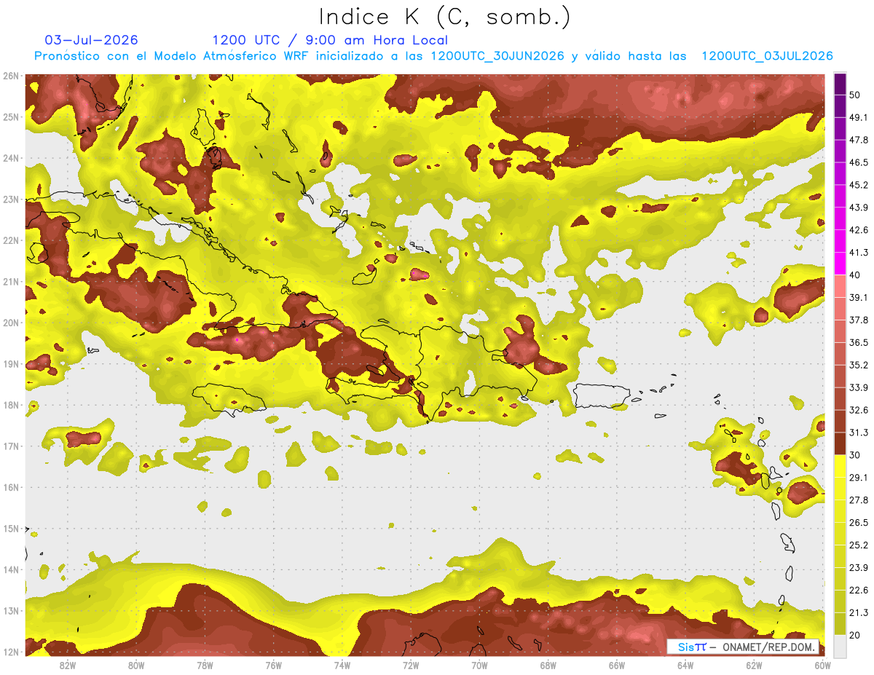The image size is (874, 675).
Task: Click latitude label '22N'
Action: [x=11, y=240]
